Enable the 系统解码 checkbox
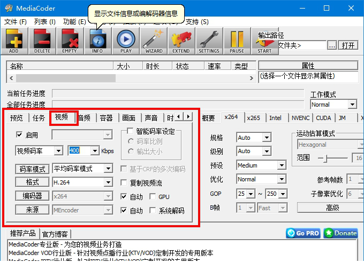 coord(153,211)
